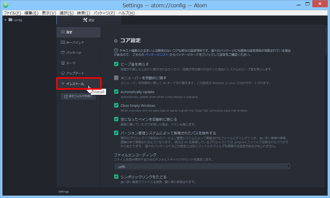Click the 設定フォルダを開く button

click(78, 96)
